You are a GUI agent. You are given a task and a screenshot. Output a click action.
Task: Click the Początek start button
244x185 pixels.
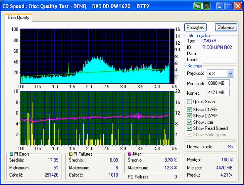[195, 27]
